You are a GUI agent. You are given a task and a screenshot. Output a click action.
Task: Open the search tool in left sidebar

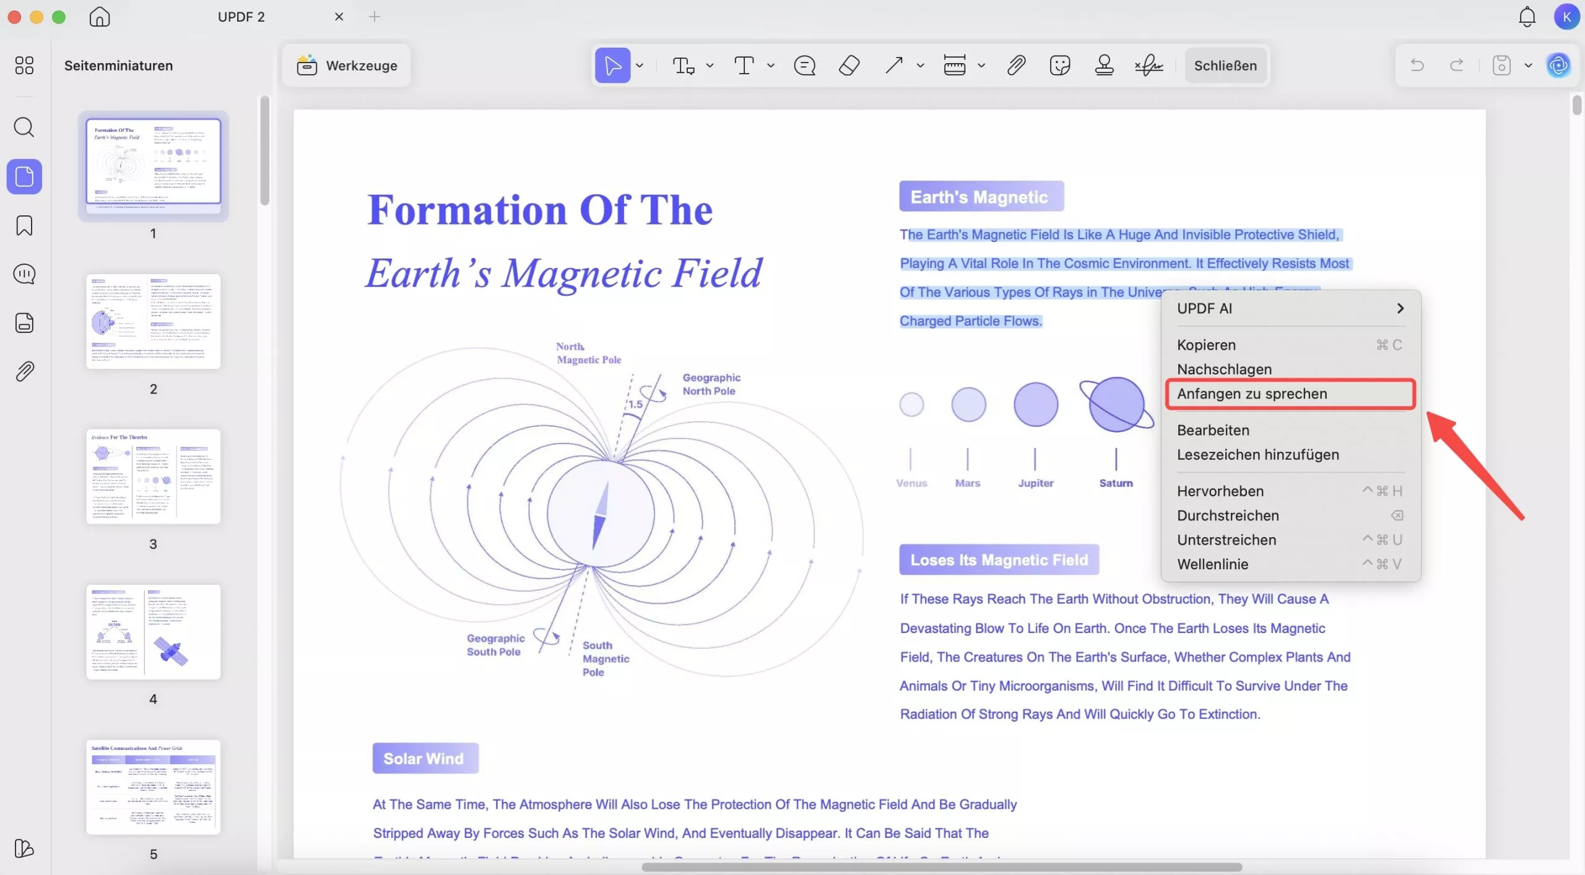[24, 127]
